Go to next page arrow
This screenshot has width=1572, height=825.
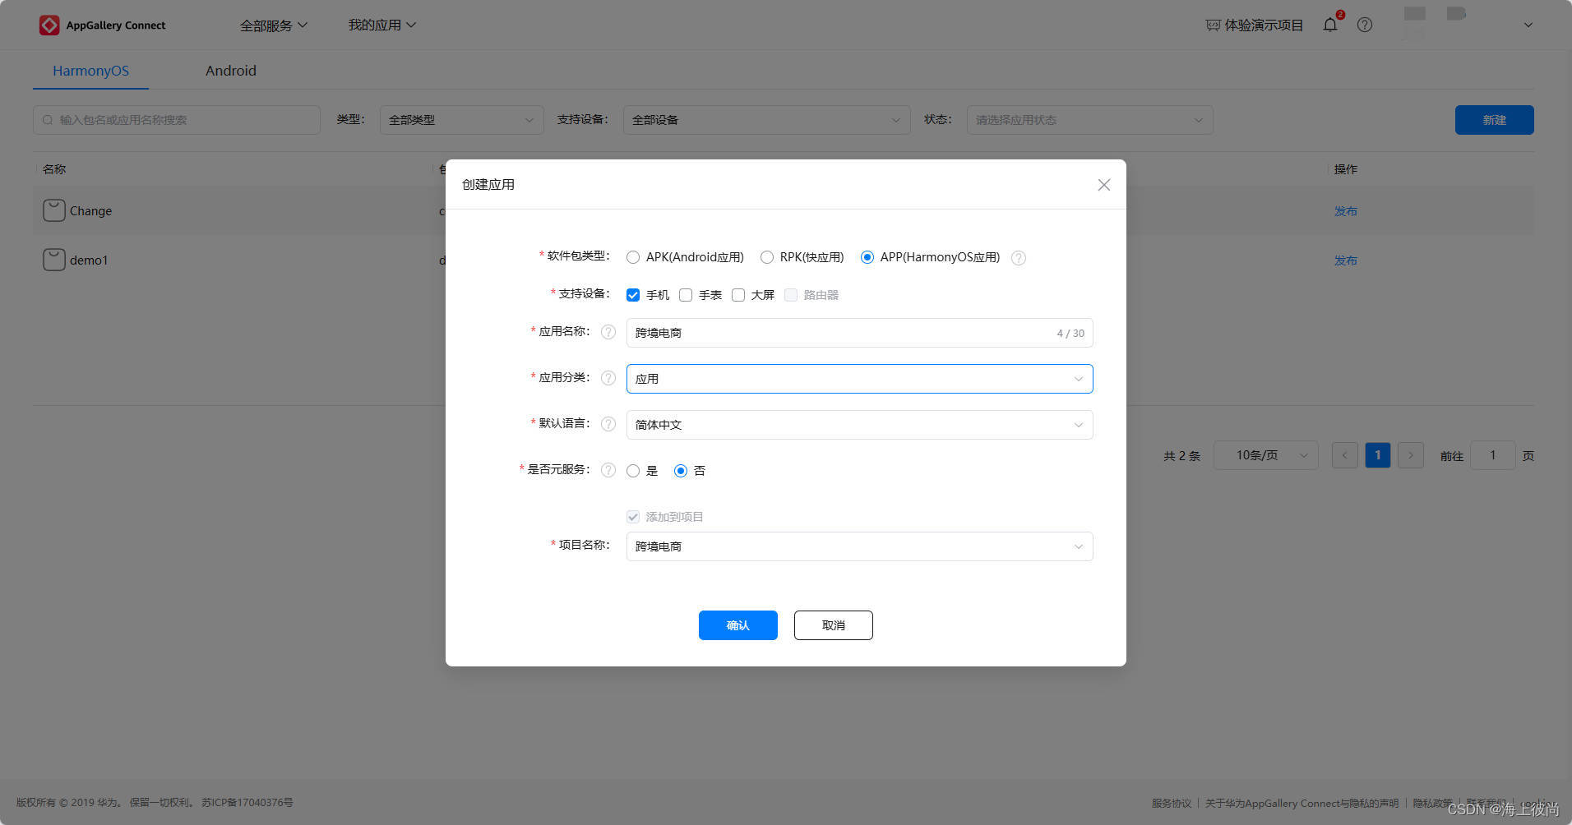point(1411,455)
